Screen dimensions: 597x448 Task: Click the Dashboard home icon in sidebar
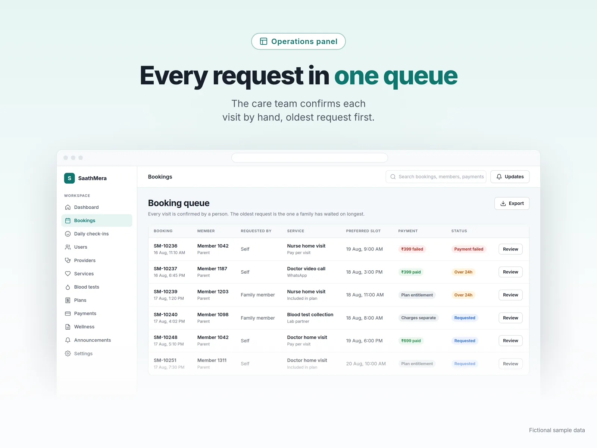click(x=68, y=207)
